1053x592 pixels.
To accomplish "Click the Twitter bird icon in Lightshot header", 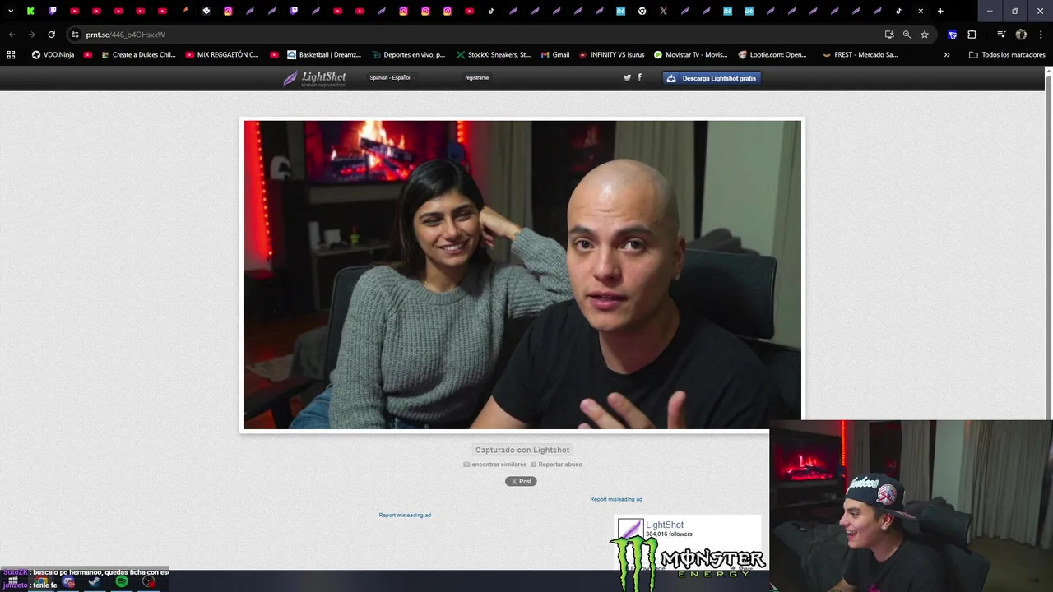I will coord(627,77).
